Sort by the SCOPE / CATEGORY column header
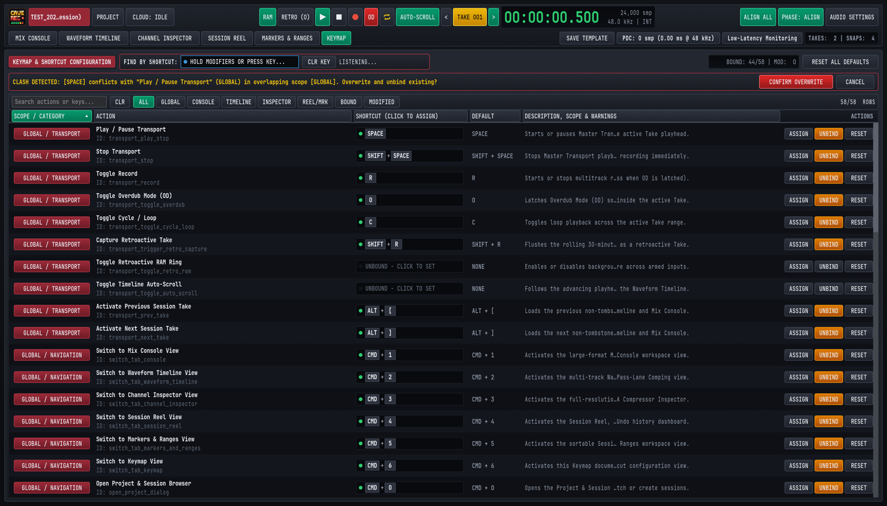 point(52,116)
